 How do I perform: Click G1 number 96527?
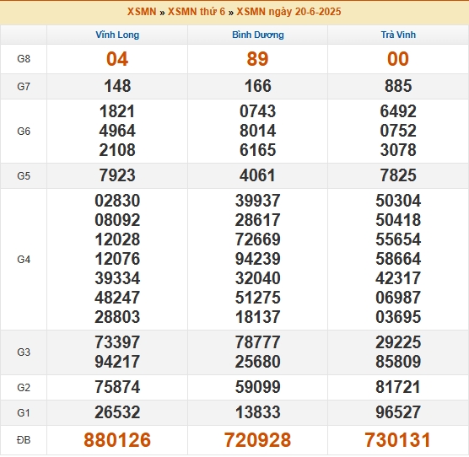[x=398, y=412]
